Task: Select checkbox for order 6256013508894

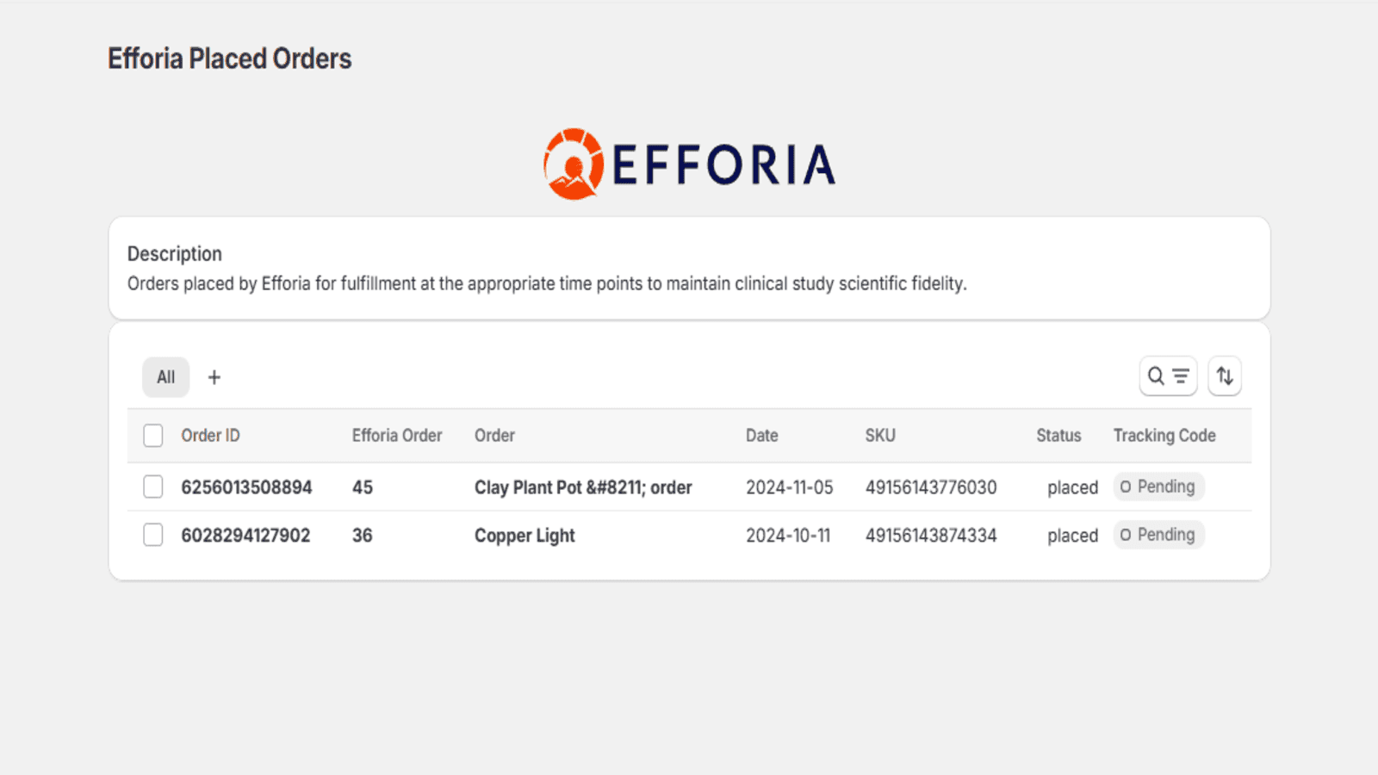Action: point(153,487)
